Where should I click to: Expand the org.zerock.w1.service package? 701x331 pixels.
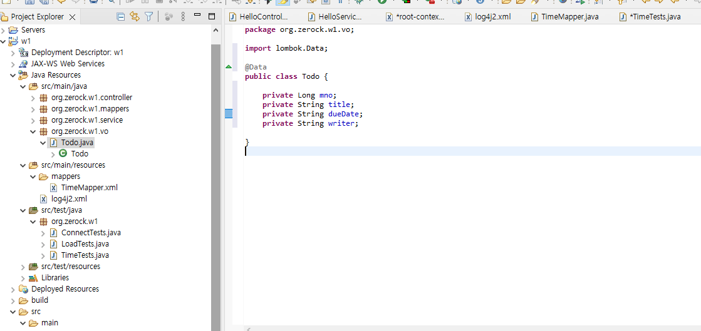(33, 120)
